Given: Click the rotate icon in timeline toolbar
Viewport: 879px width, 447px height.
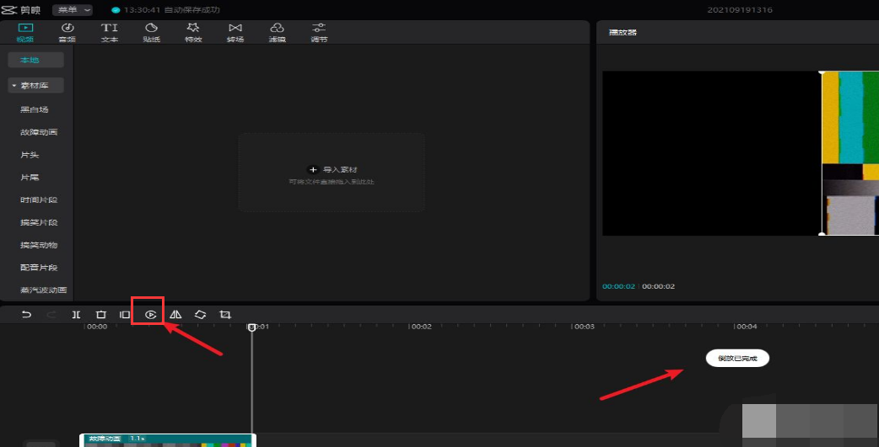Looking at the screenshot, I should [x=200, y=314].
